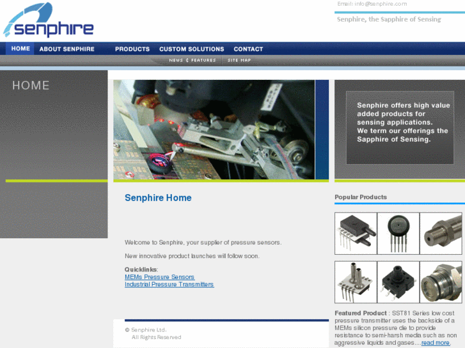The height and width of the screenshot is (348, 465).
Task: Click the HOME sidebar title
Action: click(x=31, y=86)
